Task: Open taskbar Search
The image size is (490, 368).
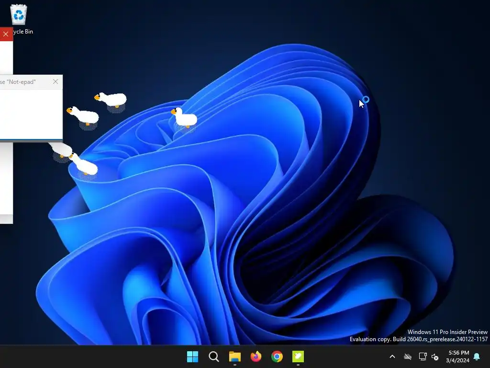Action: pyautogui.click(x=214, y=356)
